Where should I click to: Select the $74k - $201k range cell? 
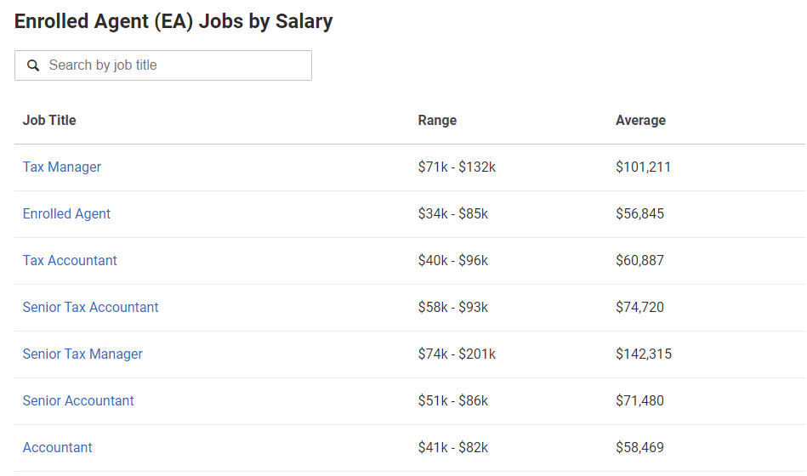457,354
